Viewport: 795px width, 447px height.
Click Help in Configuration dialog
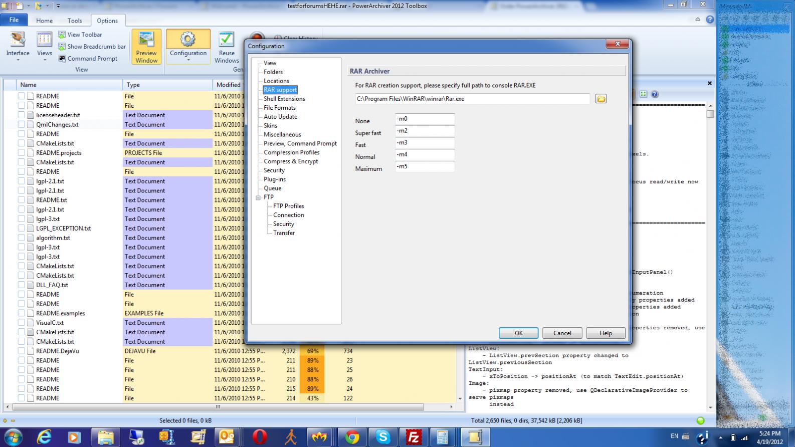(x=606, y=333)
